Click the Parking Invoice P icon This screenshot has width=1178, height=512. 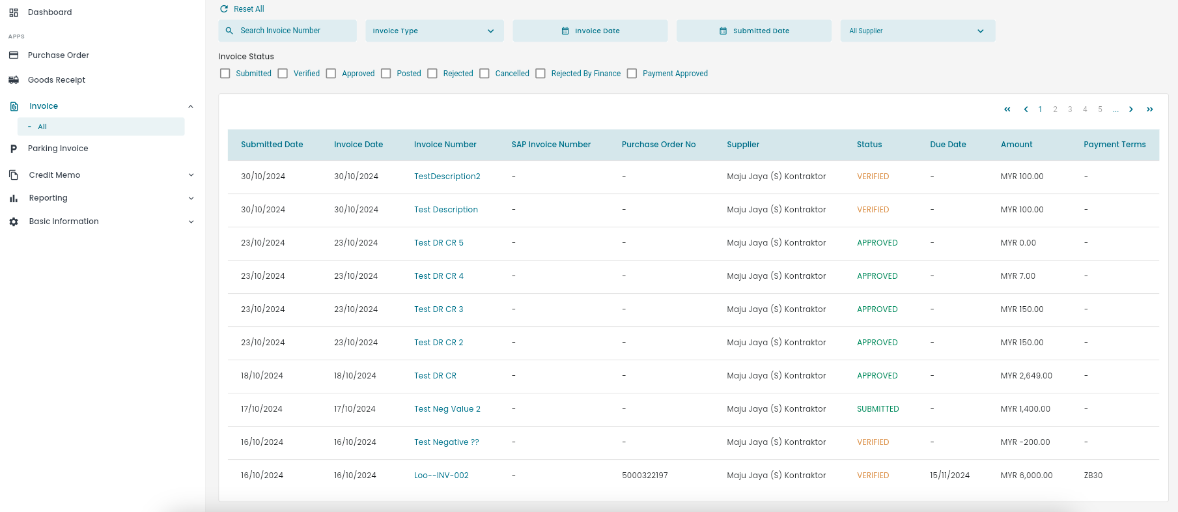(14, 149)
